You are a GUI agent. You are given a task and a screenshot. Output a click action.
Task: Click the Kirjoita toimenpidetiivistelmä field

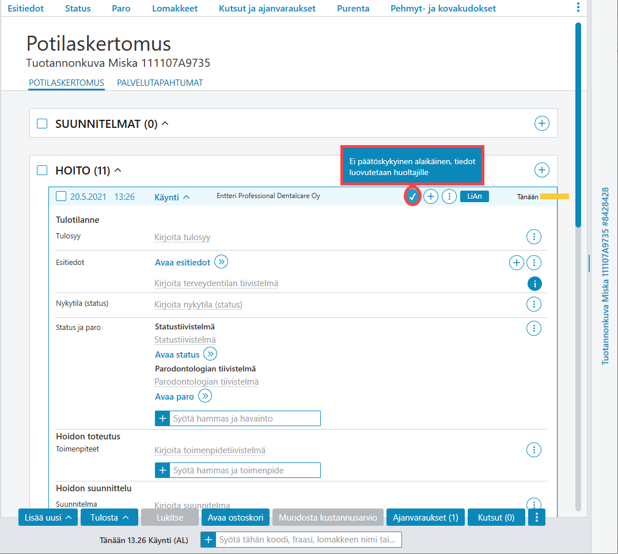210,450
